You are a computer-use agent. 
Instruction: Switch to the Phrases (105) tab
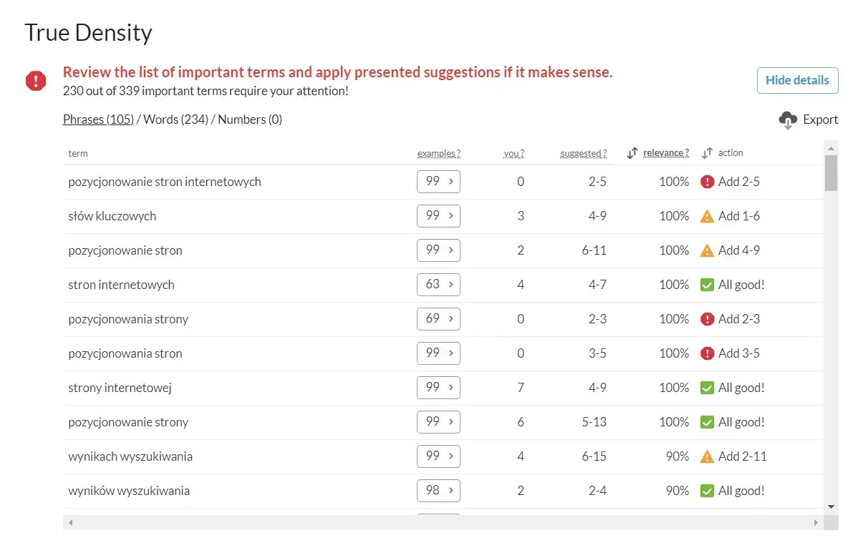click(98, 119)
